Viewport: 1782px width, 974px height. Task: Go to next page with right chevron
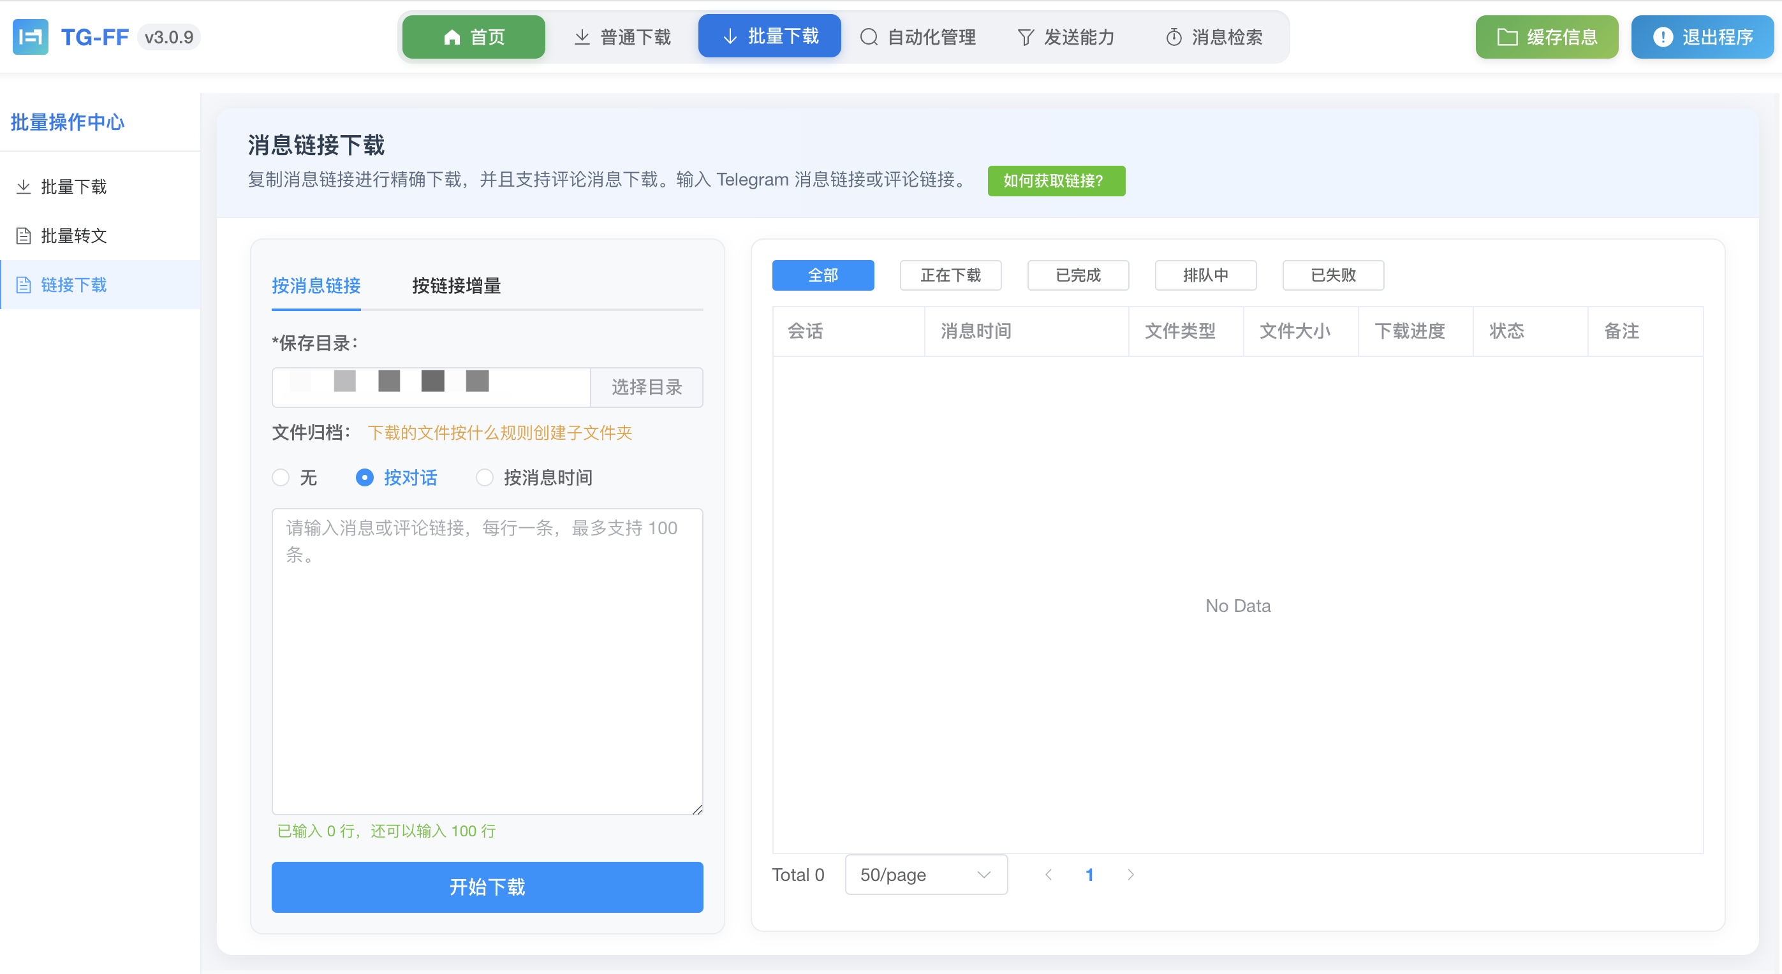1130,875
